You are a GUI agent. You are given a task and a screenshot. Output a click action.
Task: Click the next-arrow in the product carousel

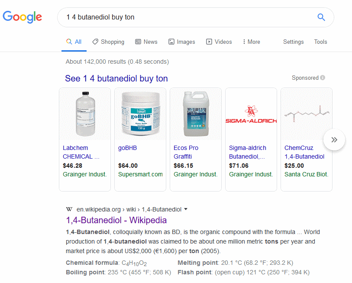pyautogui.click(x=334, y=140)
